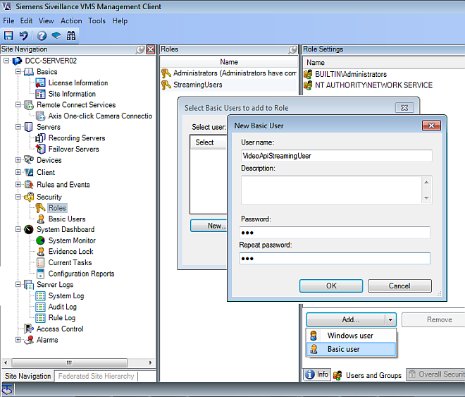The height and width of the screenshot is (397, 465).
Task: Click Cancel in New Basic User dialog
Action: coord(399,286)
